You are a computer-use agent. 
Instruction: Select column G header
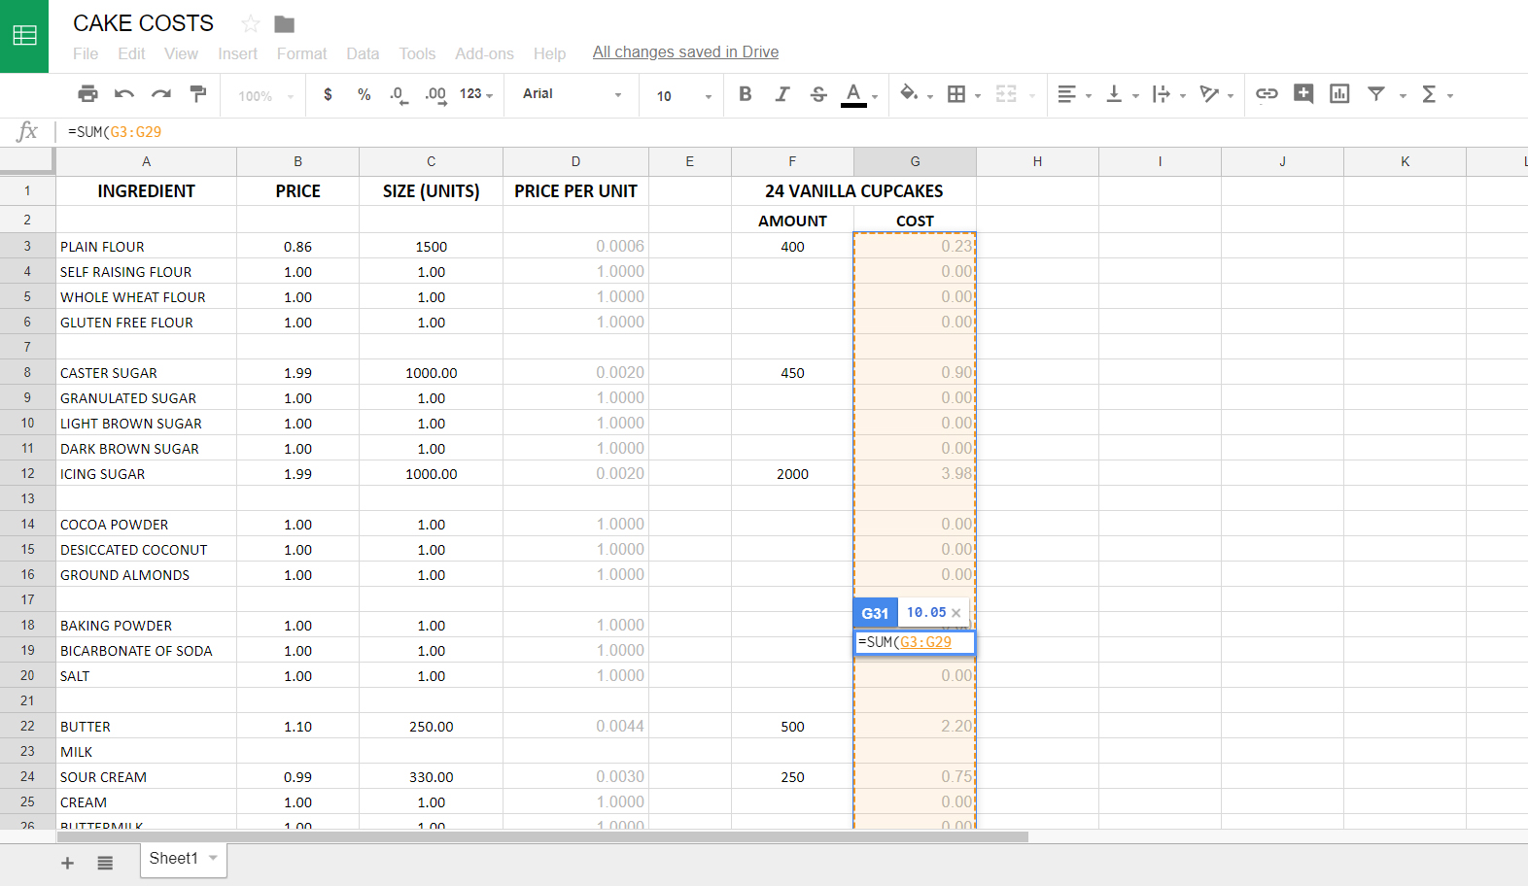(x=915, y=162)
